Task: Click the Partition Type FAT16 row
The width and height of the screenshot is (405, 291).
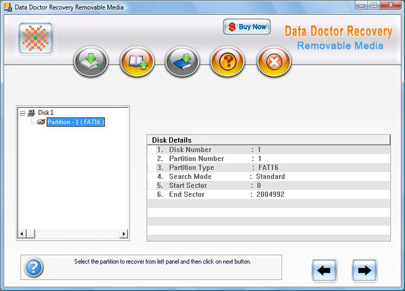Action: pos(269,167)
